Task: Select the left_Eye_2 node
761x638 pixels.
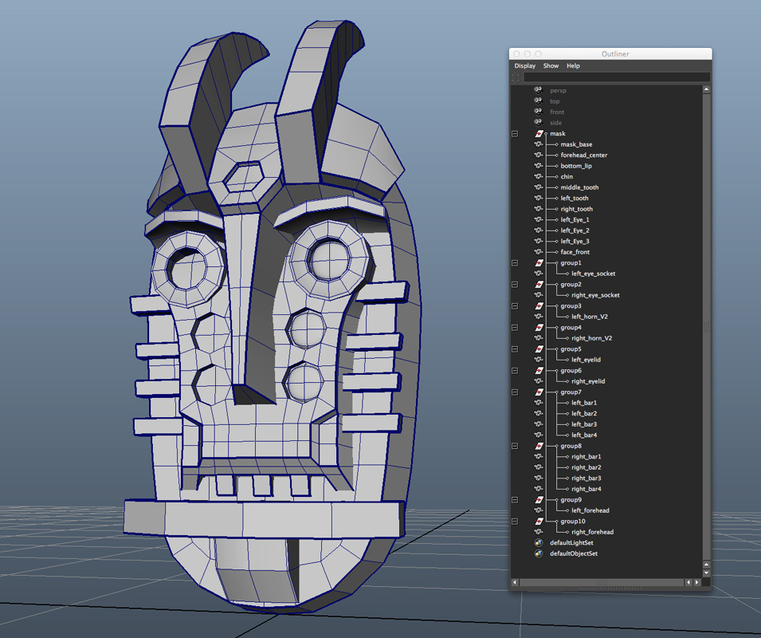Action: click(x=575, y=230)
